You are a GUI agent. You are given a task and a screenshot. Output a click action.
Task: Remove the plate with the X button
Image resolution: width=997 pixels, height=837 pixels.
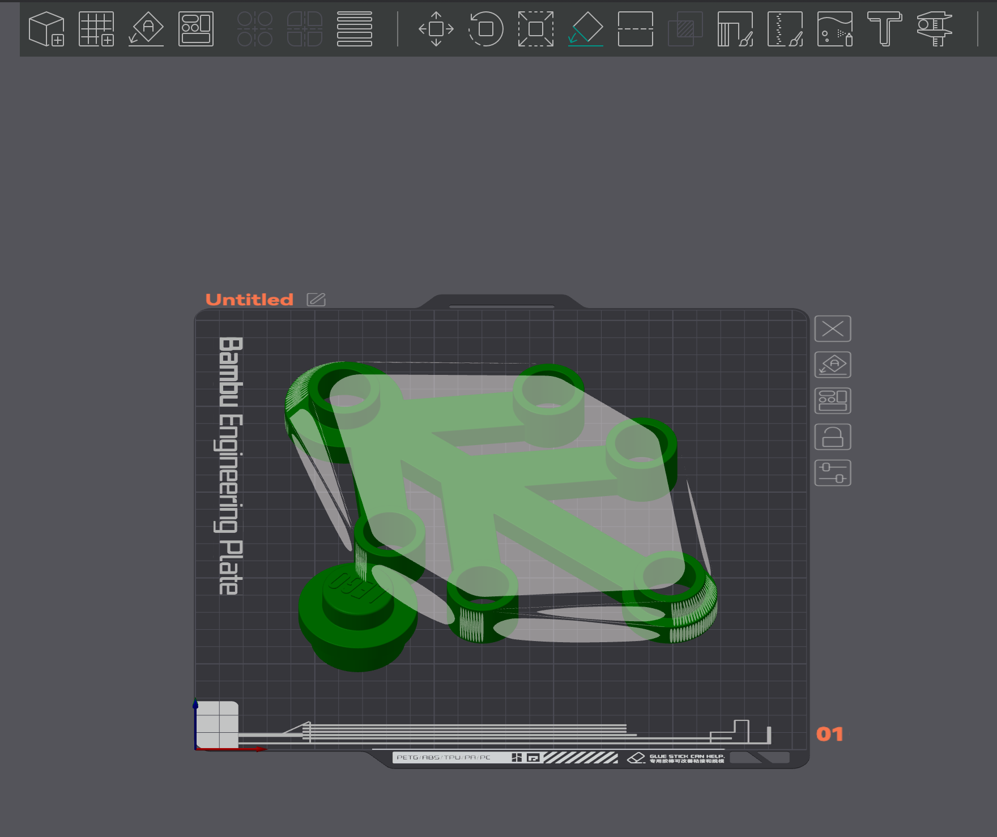click(x=833, y=328)
